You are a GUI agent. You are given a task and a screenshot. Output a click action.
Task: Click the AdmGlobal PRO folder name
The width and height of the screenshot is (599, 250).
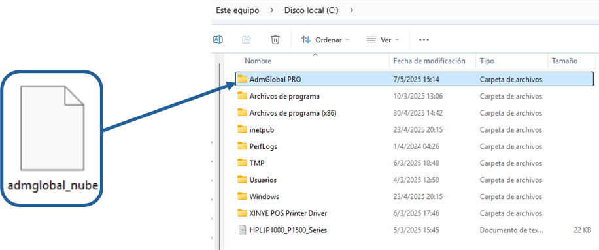[275, 80]
